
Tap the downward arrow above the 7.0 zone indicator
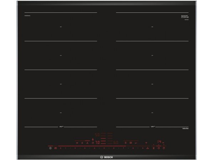(x=93, y=139)
